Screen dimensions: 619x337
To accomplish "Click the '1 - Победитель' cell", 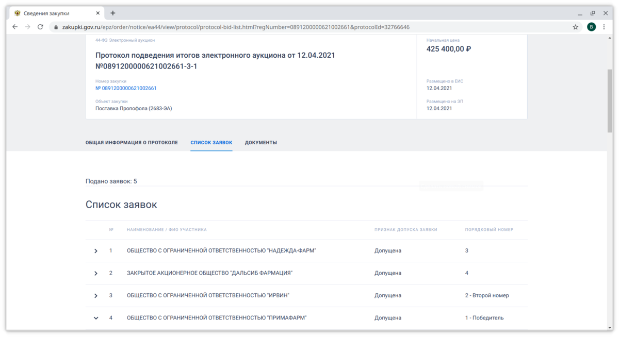I will [x=484, y=318].
